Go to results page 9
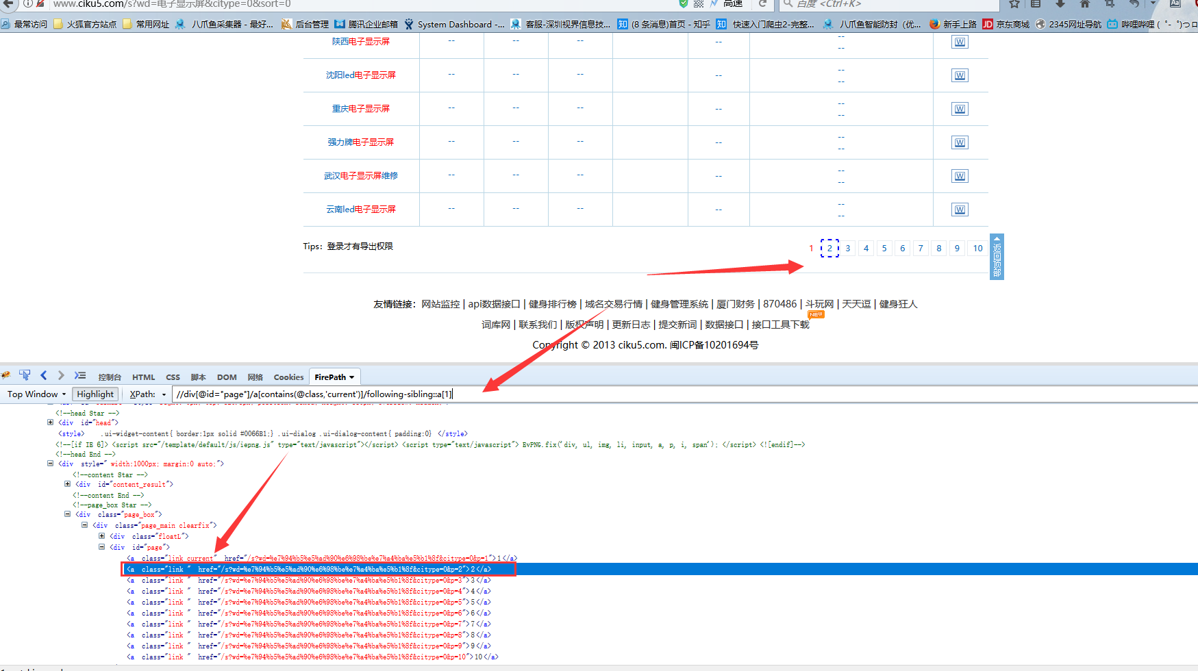Image resolution: width=1198 pixels, height=671 pixels. pos(957,249)
